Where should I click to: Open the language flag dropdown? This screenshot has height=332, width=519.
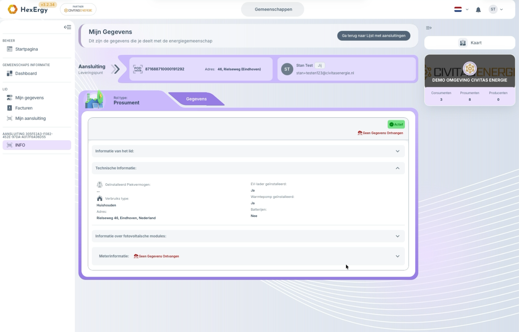(461, 9)
